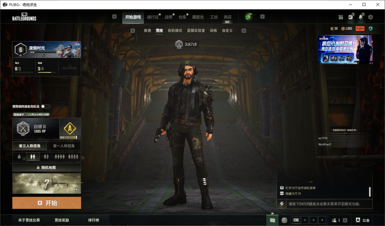Select 第三人称视角 perspective
This screenshot has width=385, height=226.
click(30, 146)
